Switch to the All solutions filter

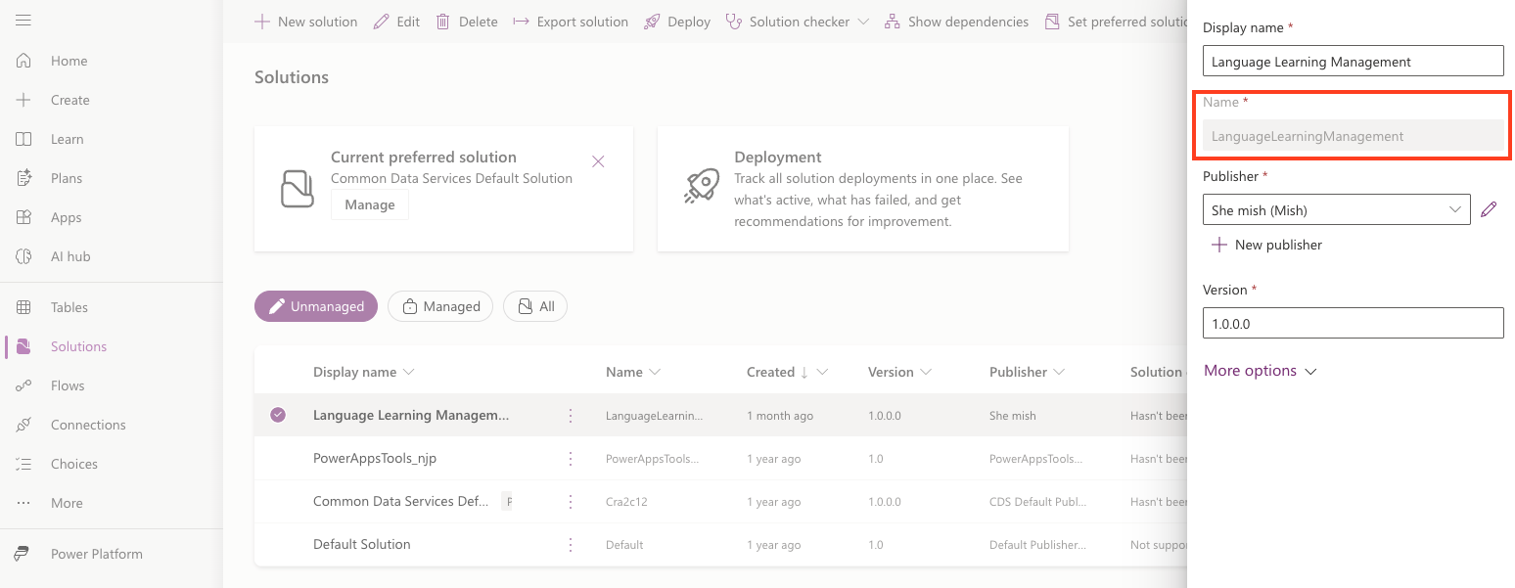pos(535,306)
